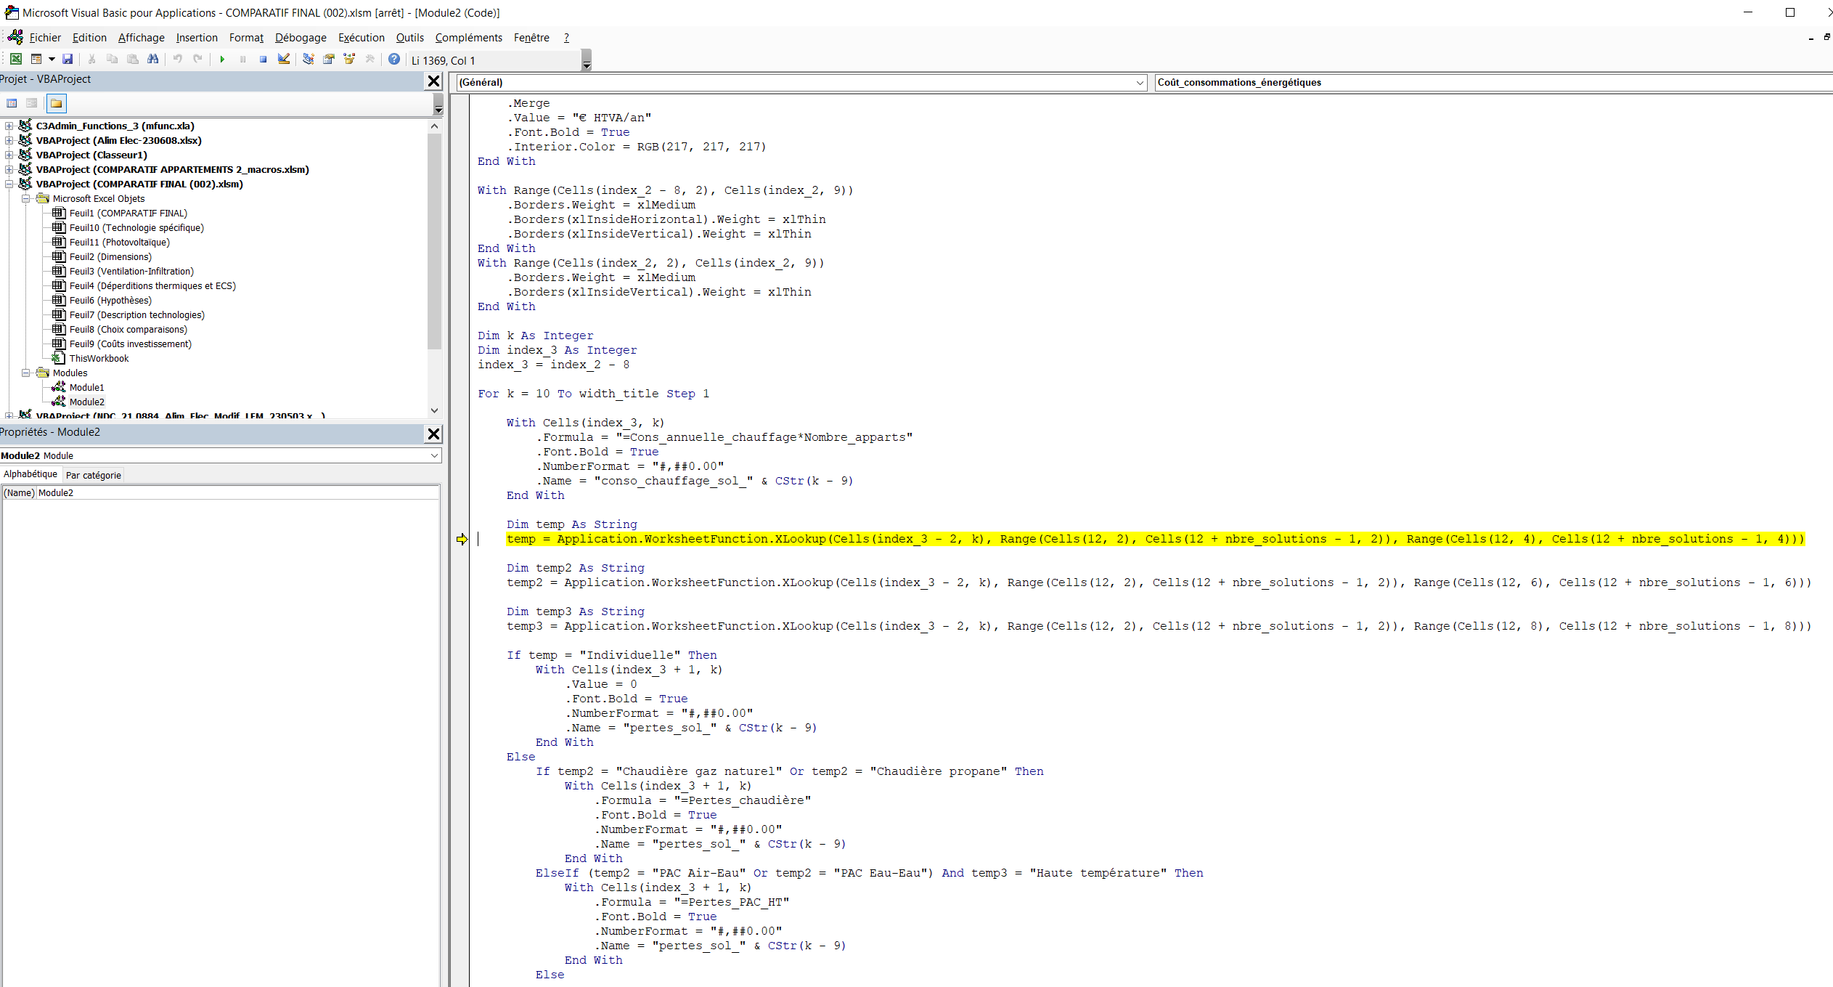Switch to the Par catégorie tab

(x=94, y=476)
